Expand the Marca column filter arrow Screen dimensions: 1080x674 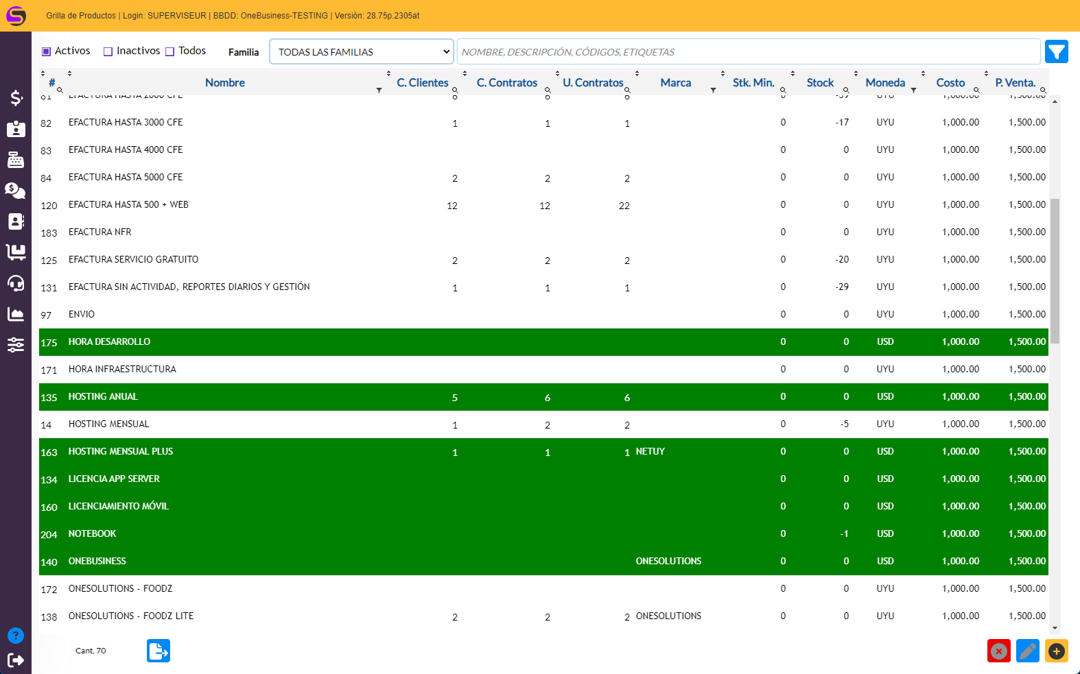click(x=713, y=91)
